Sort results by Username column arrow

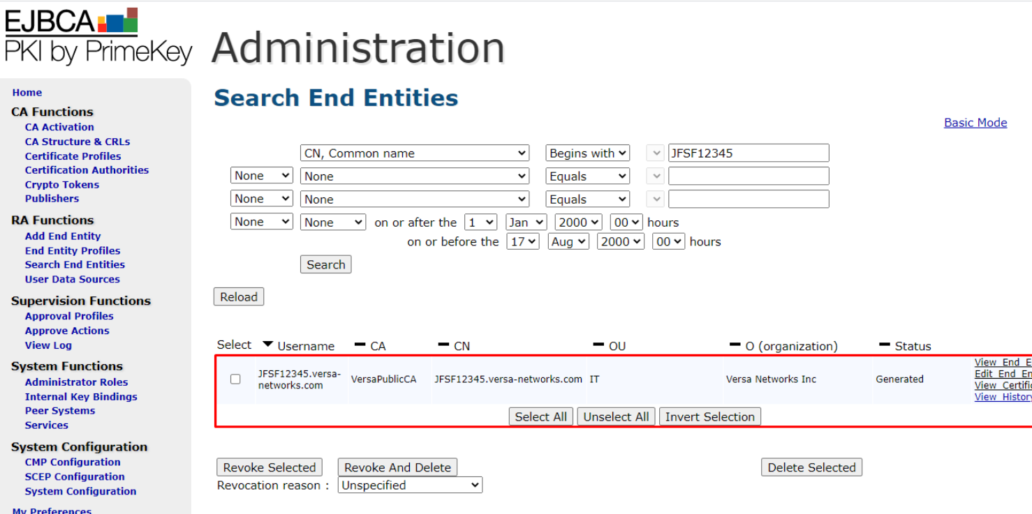coord(268,345)
